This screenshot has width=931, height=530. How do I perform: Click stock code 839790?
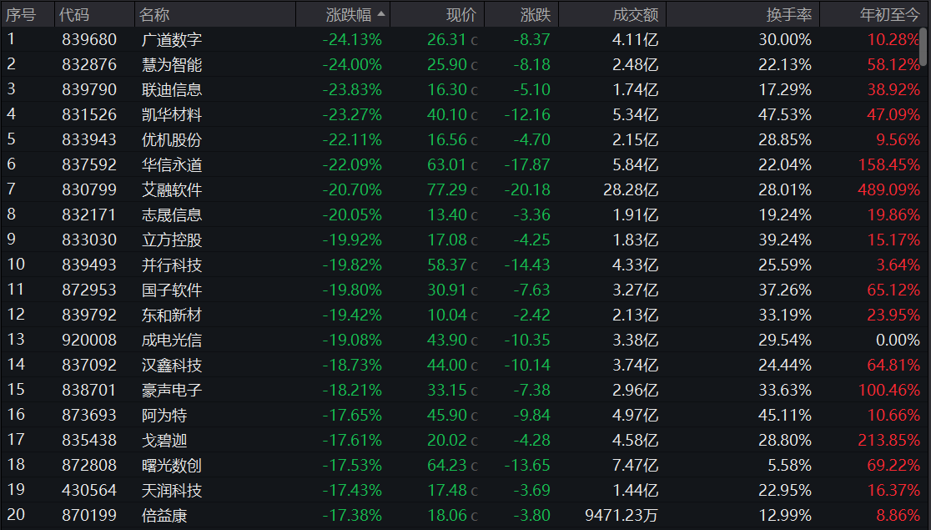(x=89, y=89)
